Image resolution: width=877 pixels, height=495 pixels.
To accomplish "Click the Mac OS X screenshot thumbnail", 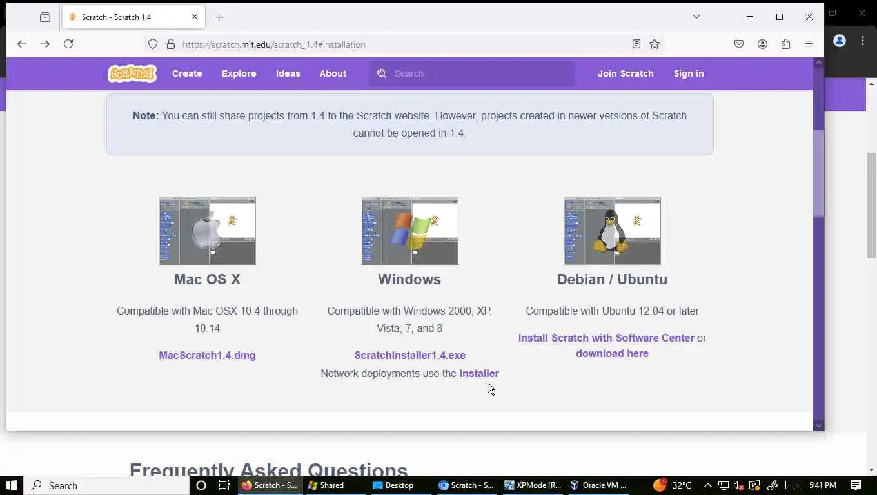I will [208, 231].
